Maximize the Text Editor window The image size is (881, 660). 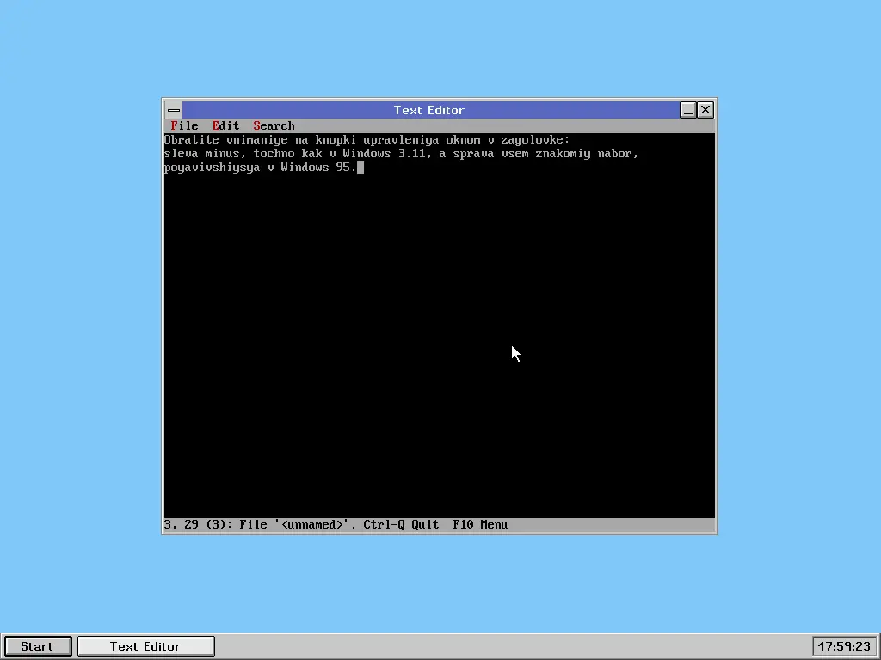pyautogui.click(x=688, y=110)
